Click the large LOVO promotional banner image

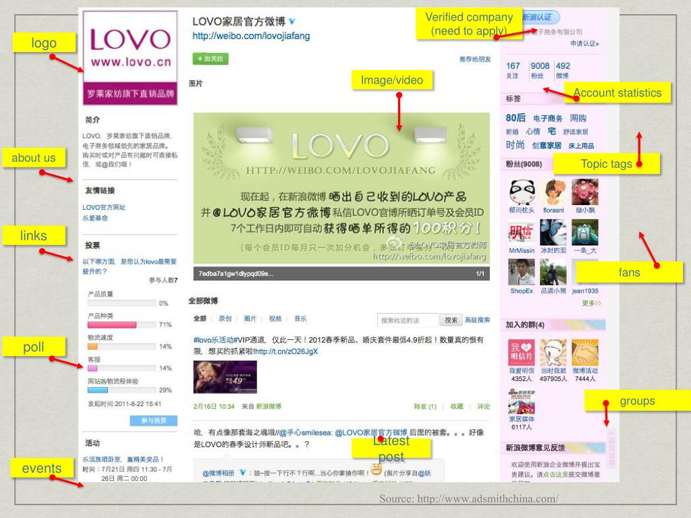pos(341,189)
